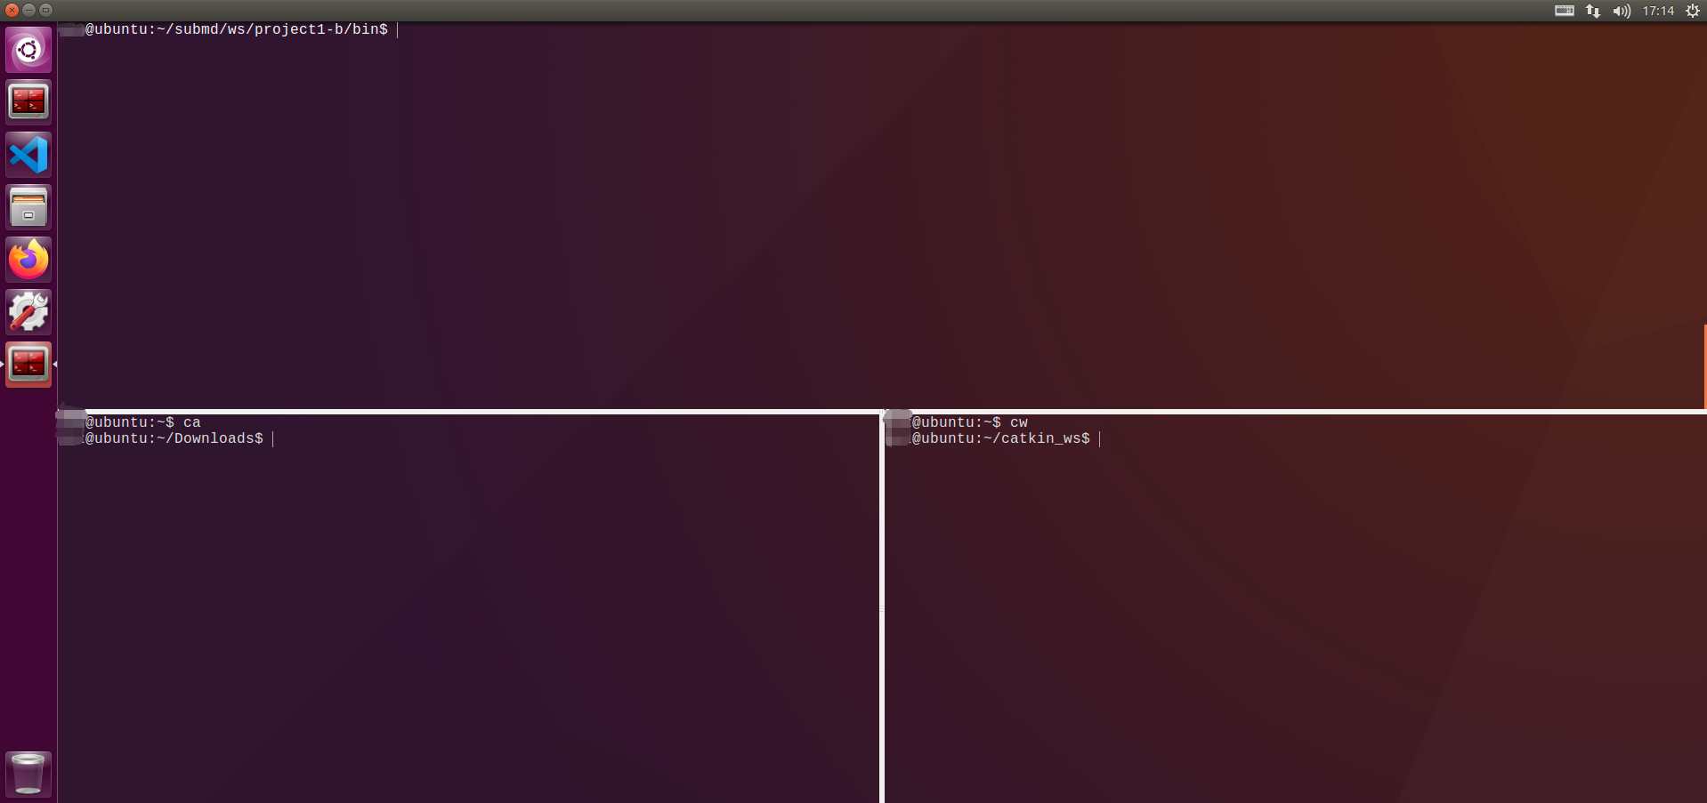Close the terminal window with red button
Screen dimensions: 1707x803
(12, 10)
